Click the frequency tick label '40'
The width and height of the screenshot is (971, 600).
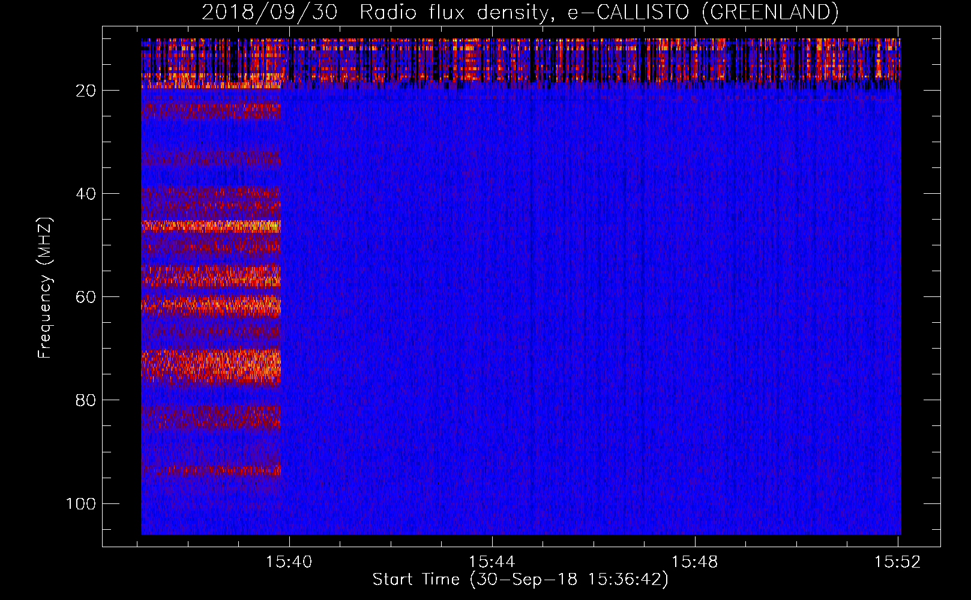coord(86,194)
